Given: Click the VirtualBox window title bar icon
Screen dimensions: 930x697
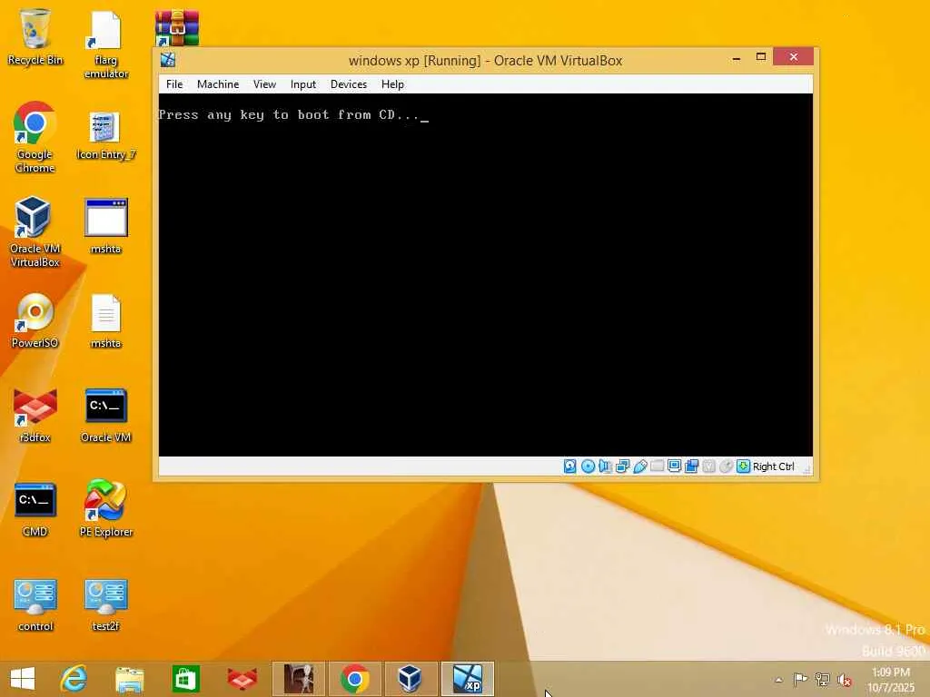Looking at the screenshot, I should [x=168, y=60].
